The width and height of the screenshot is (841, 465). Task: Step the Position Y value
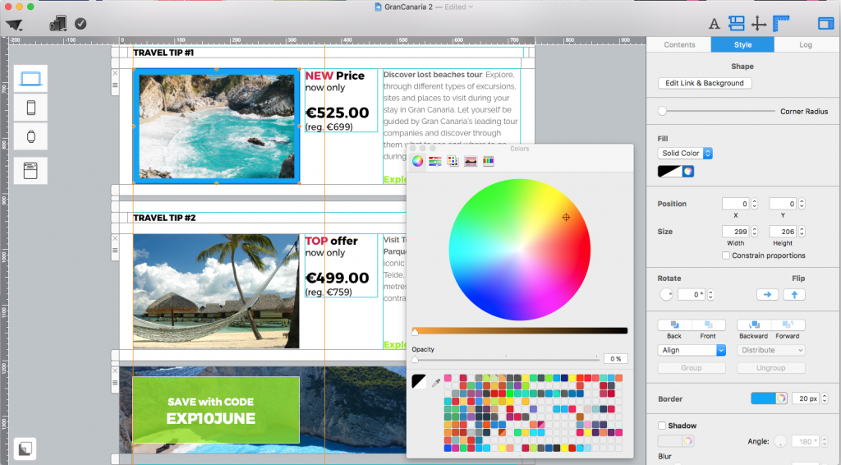coord(802,204)
